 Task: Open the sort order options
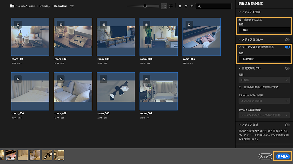tap(180, 6)
